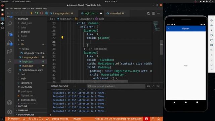Image resolution: width=215 pixels, height=121 pixels.
Task: Tap the phone's on-screen home navigation button
Action: coord(186,102)
